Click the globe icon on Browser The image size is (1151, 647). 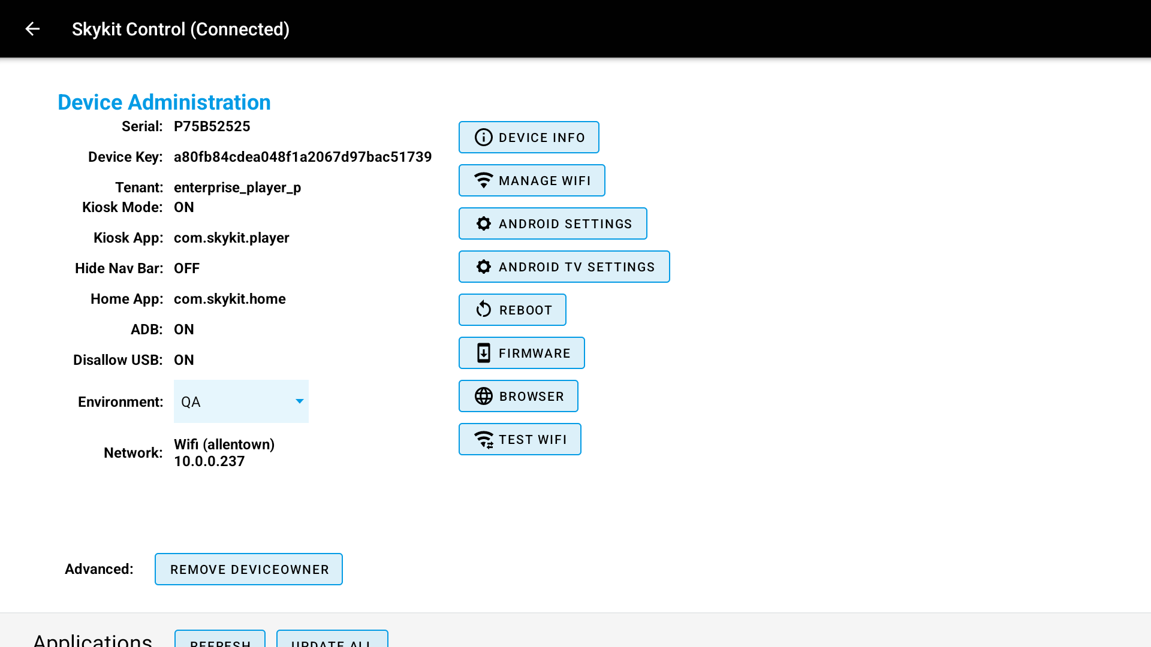pyautogui.click(x=484, y=396)
